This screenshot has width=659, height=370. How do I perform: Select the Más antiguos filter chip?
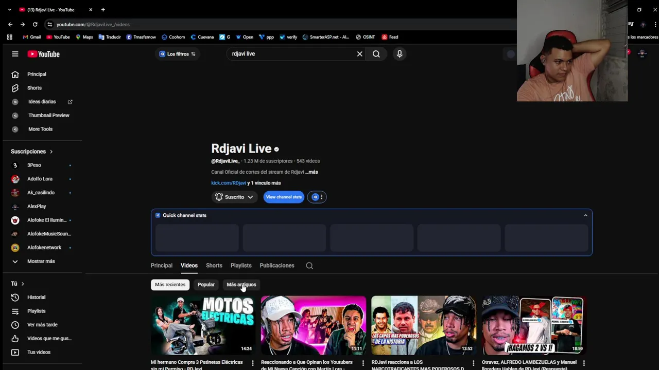(241, 285)
